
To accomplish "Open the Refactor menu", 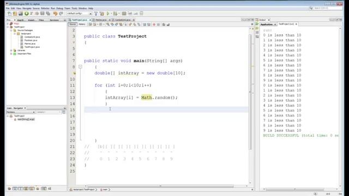I will (x=45, y=8).
